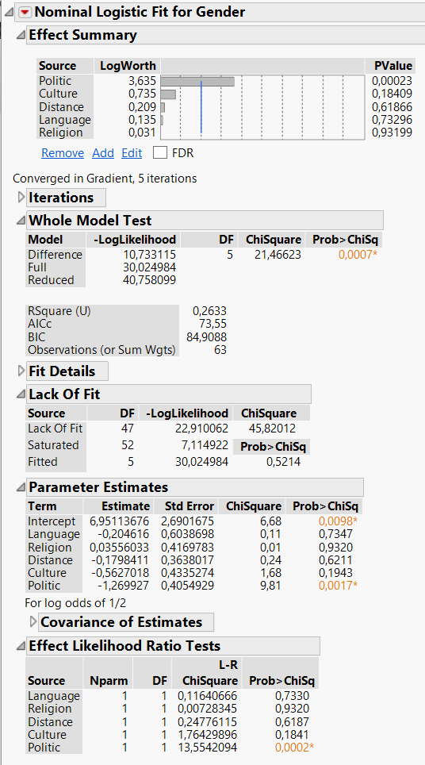The image size is (425, 765).
Task: Expand the Iterations section
Action: 21,197
